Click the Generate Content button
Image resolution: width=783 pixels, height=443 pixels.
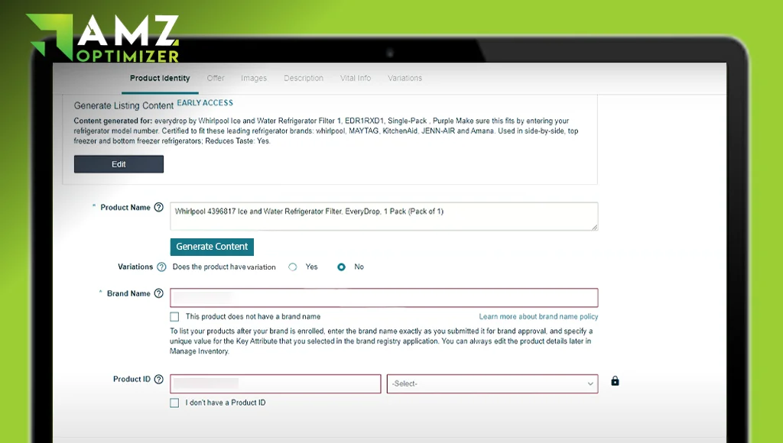(212, 247)
